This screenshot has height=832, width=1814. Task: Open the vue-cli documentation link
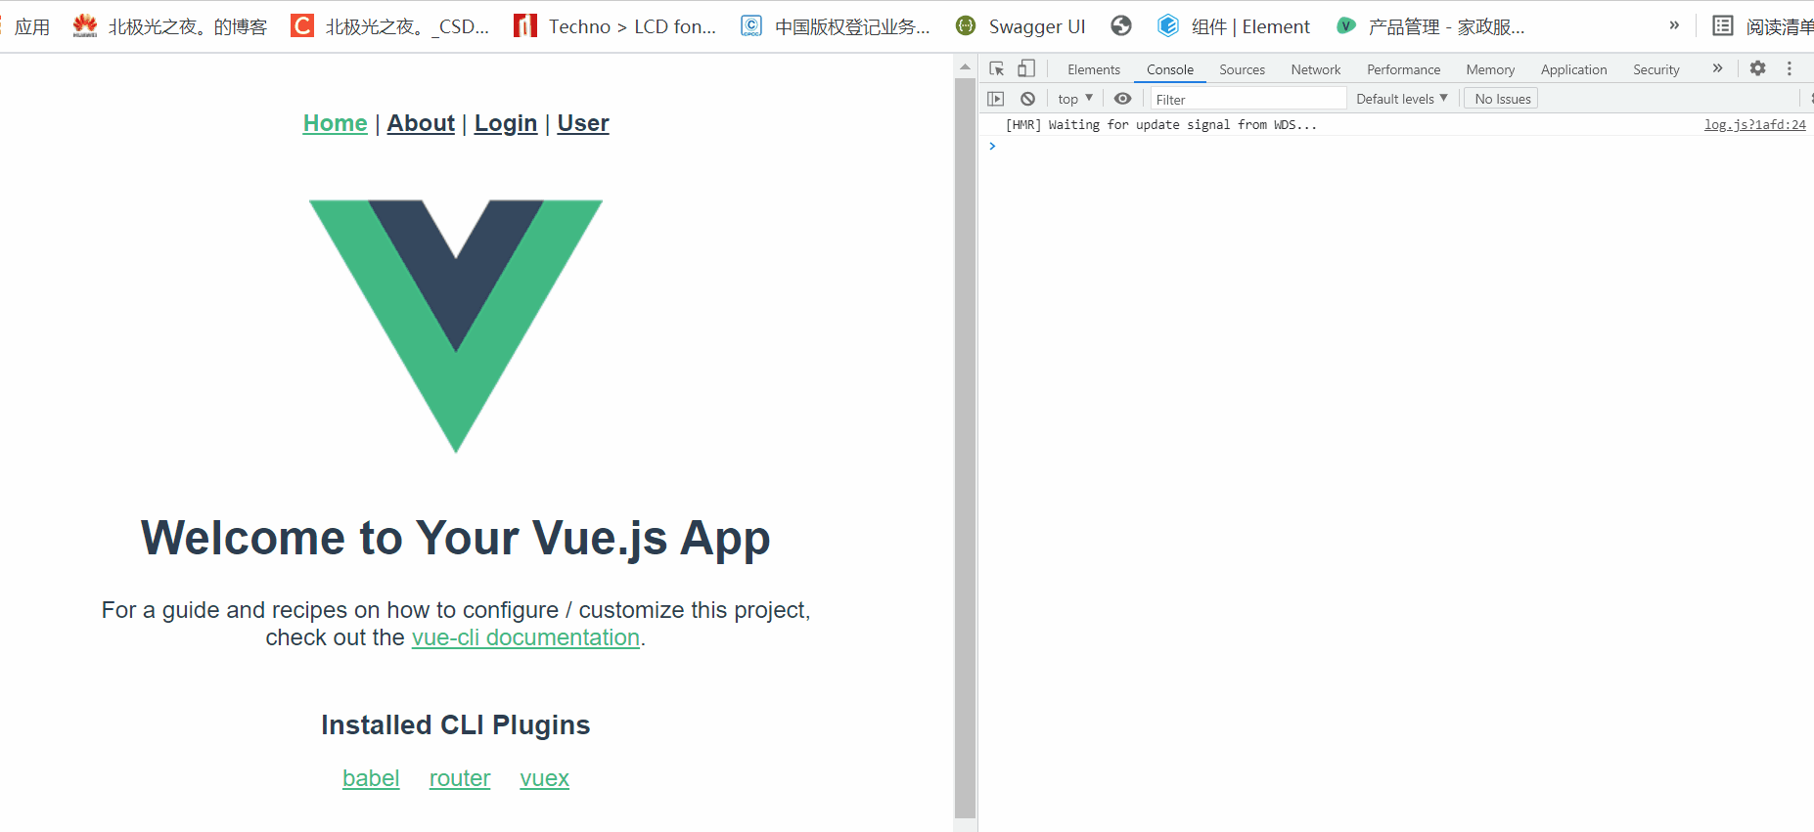coord(525,637)
